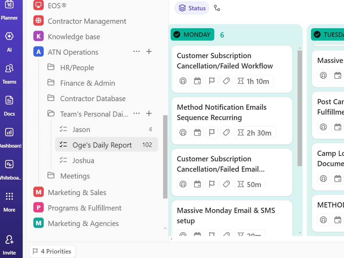The image size is (344, 258).
Task: Click sidebar scroll down arrow
Action: (x=165, y=228)
